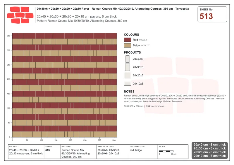
Task: Click the '20x30 cm - 6 cm thick' badge line
Action: [x=210, y=148]
